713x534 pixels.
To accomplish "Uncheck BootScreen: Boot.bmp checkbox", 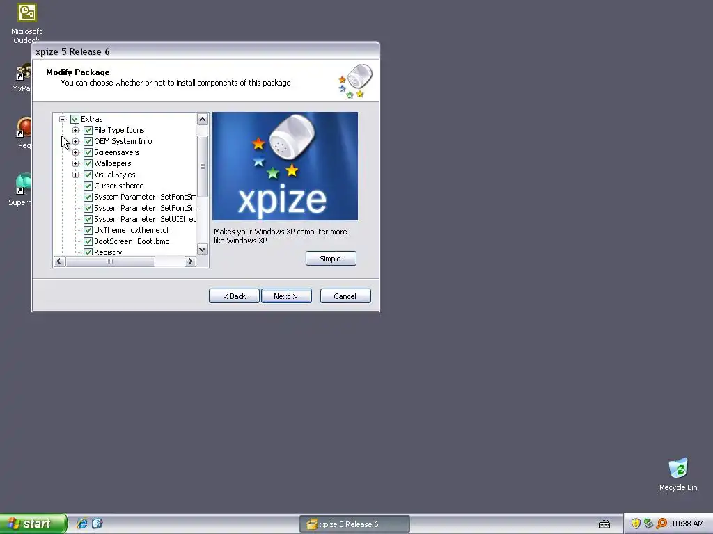I will point(88,241).
